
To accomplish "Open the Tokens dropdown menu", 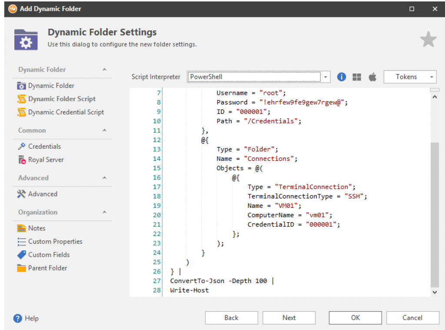I will coord(410,77).
